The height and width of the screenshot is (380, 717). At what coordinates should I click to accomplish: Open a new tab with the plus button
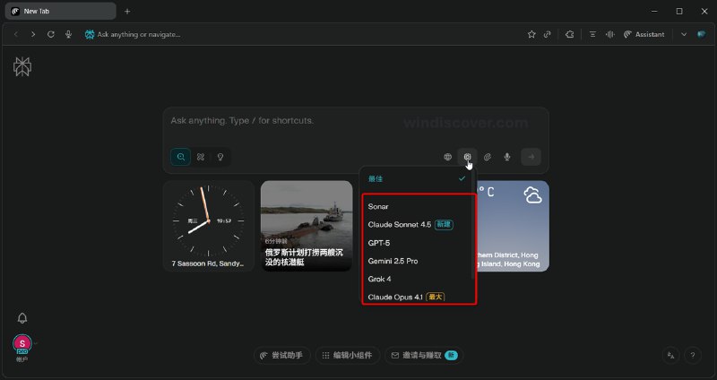click(127, 12)
